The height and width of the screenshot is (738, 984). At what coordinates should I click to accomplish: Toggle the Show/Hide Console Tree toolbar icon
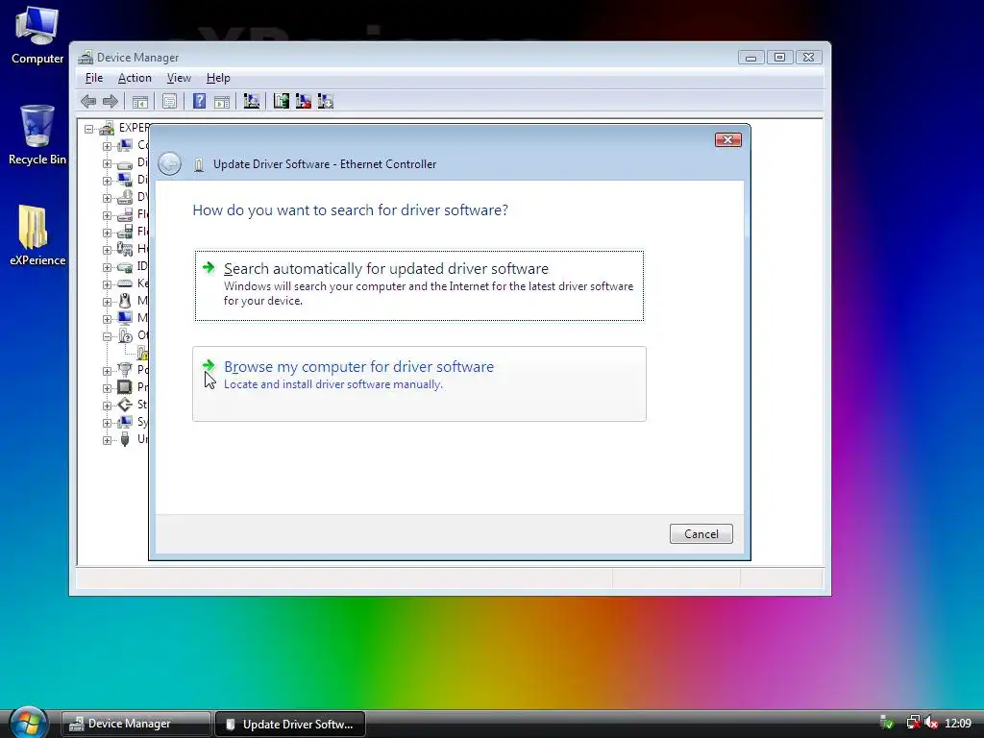click(x=140, y=101)
